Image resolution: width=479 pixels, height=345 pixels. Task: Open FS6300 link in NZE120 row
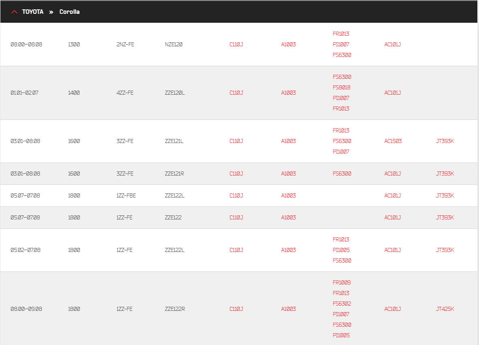pos(342,55)
